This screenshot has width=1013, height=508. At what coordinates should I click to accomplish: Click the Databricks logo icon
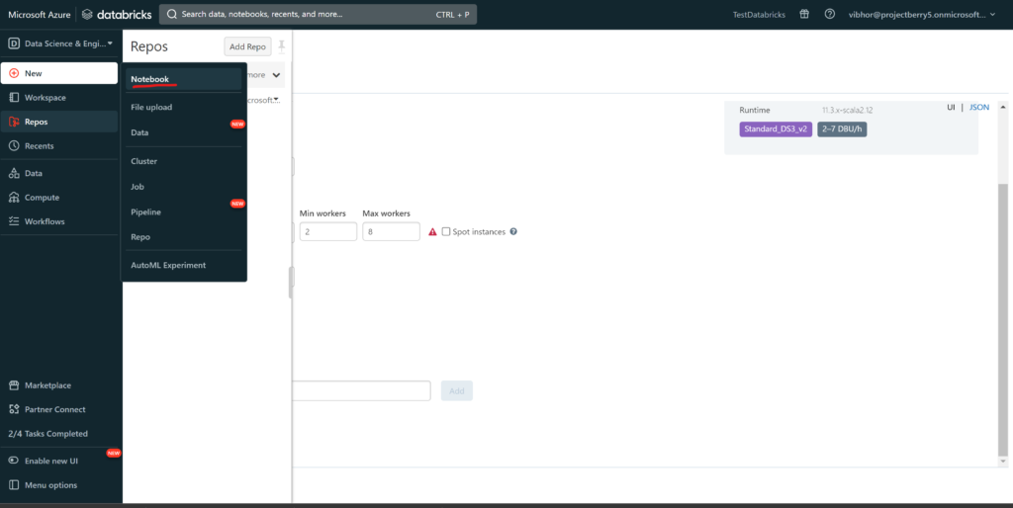(87, 14)
